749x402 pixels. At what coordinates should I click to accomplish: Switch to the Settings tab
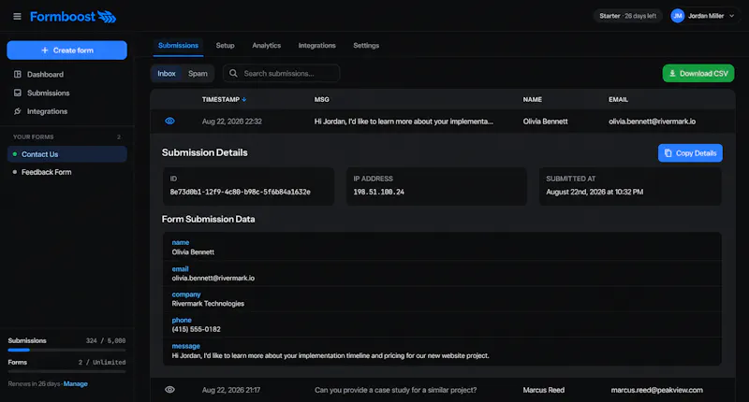(366, 45)
